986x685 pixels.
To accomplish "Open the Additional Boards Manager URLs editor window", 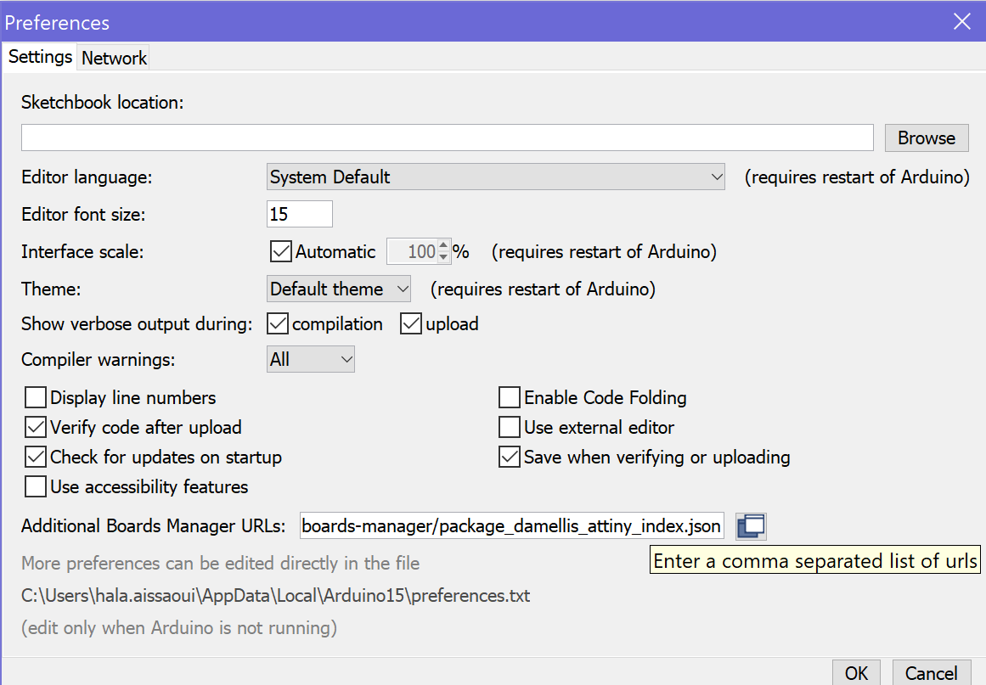I will pyautogui.click(x=751, y=526).
